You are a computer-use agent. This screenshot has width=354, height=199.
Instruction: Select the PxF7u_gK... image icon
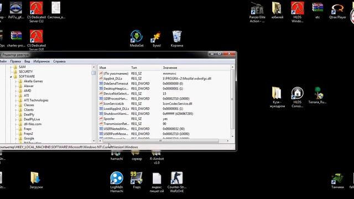click(16, 10)
